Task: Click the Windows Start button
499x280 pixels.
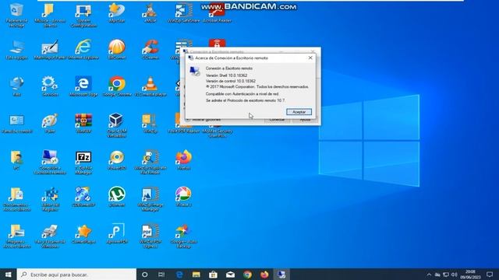Action: pos(9,275)
